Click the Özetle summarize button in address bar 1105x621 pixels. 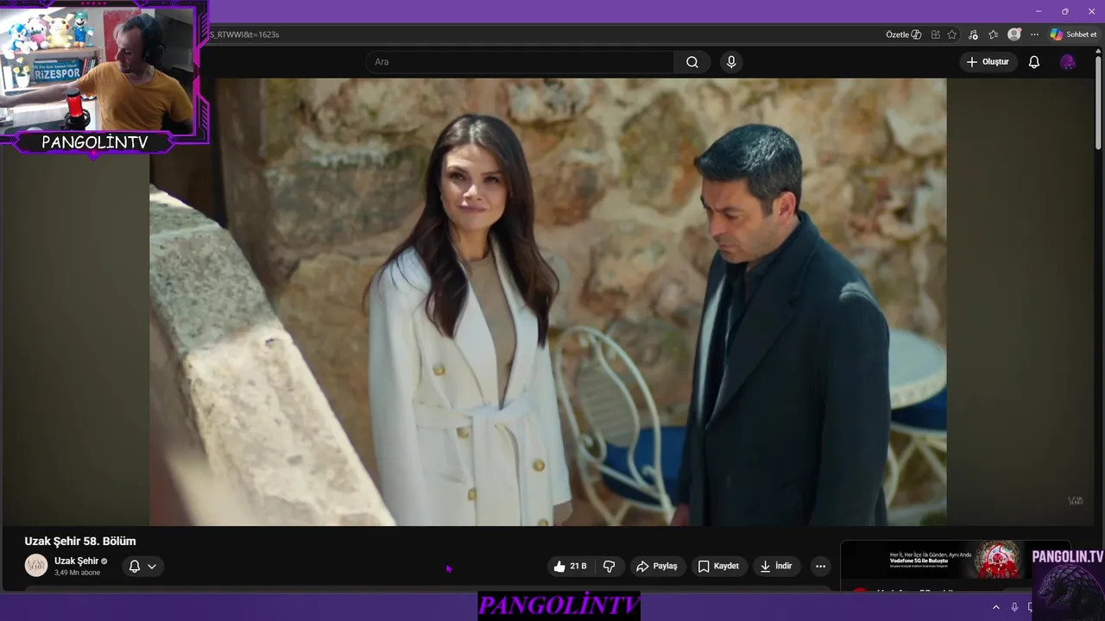pyautogui.click(x=904, y=34)
